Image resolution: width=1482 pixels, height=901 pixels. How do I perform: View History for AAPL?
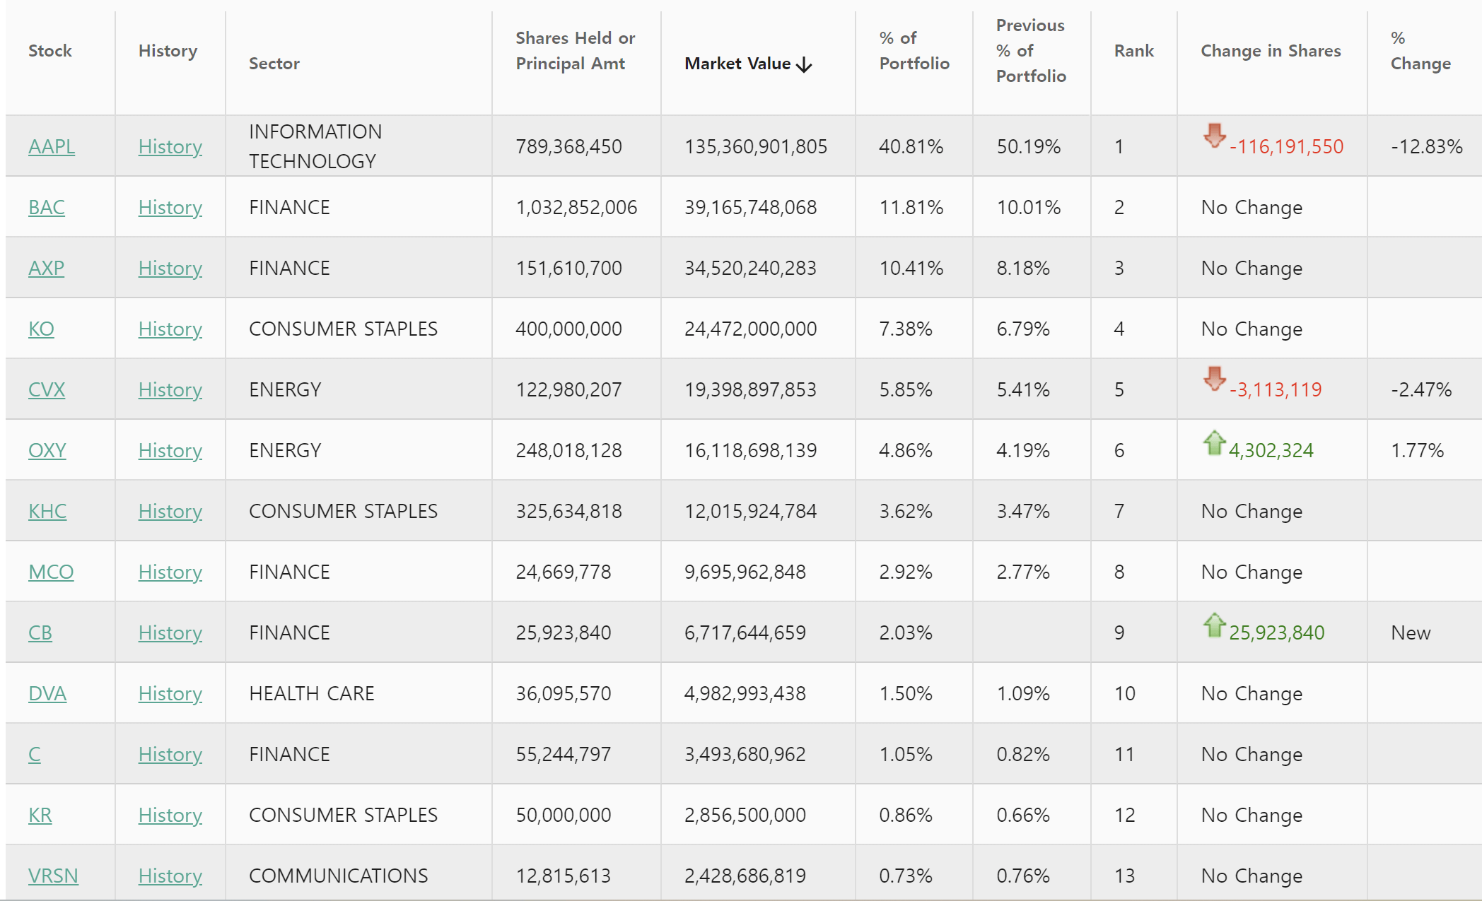170,146
